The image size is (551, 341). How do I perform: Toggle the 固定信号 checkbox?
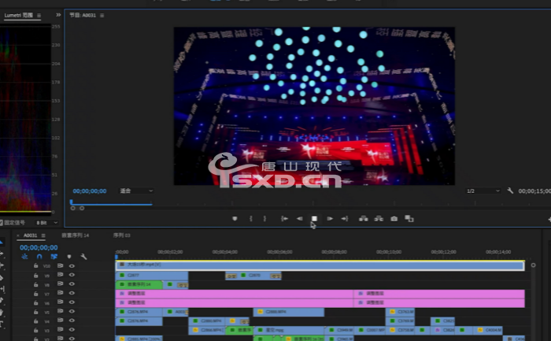coord(1,223)
